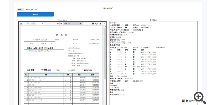The width and height of the screenshot is (216, 105).
Task: Click the bookmark current view icon
Action: [100, 24]
